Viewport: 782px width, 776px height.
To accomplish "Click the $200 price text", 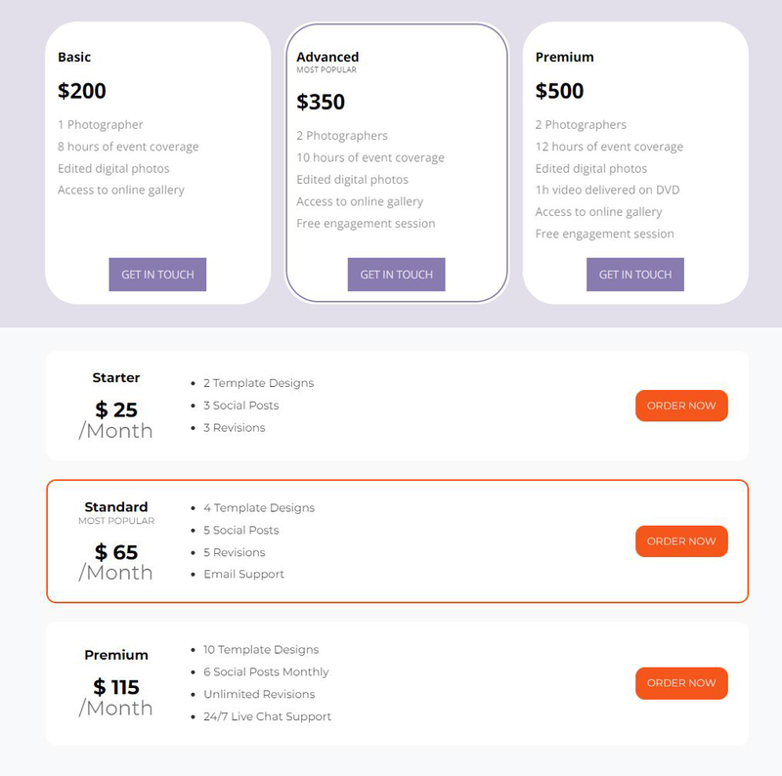I will [82, 91].
